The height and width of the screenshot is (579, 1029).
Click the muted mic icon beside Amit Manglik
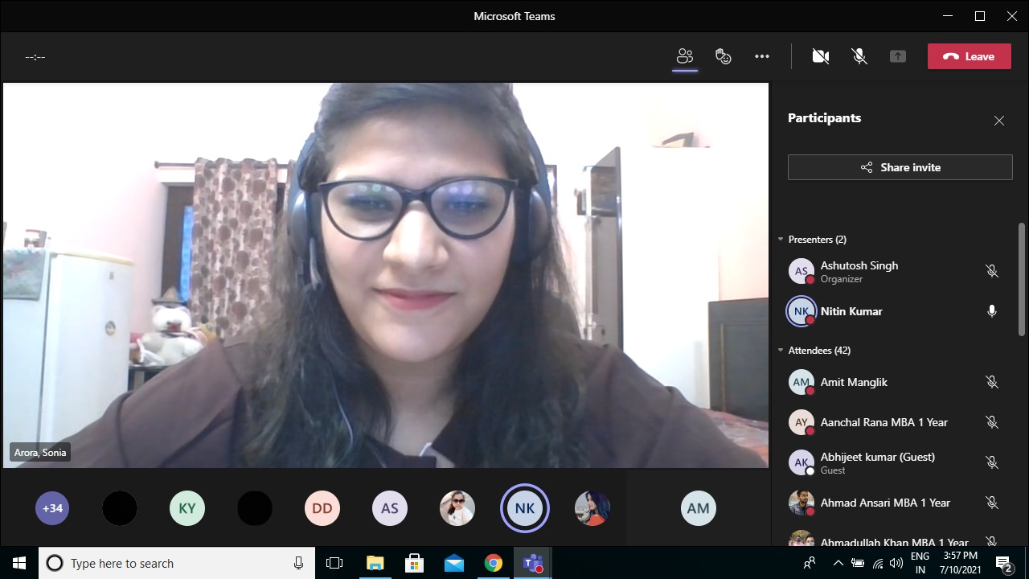[992, 382]
